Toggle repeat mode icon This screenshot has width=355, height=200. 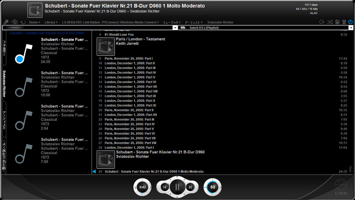pyautogui.click(x=321, y=22)
